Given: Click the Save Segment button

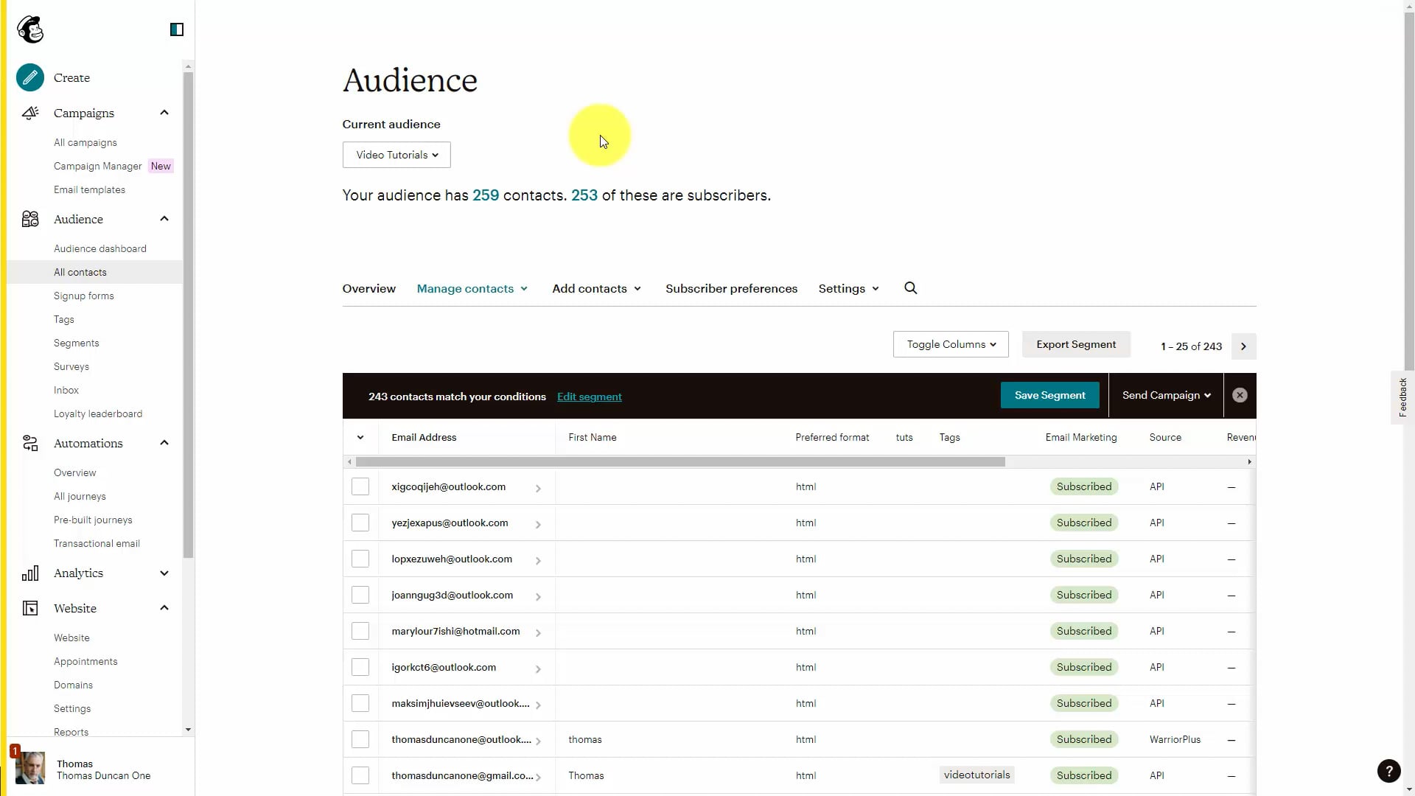Looking at the screenshot, I should [1049, 395].
